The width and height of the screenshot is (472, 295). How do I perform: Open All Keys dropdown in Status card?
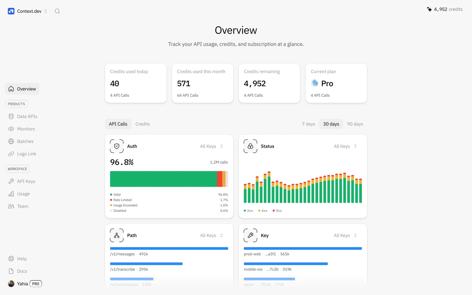click(x=345, y=146)
